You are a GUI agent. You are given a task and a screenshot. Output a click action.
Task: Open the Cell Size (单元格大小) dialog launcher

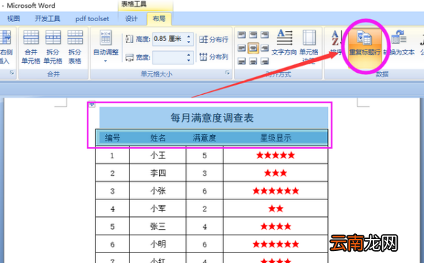tap(227, 73)
